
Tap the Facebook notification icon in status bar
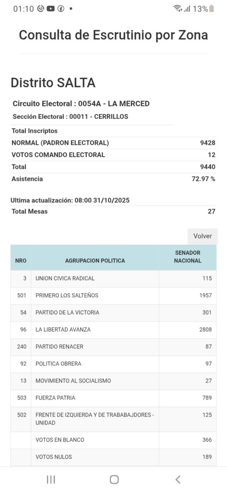(61, 9)
